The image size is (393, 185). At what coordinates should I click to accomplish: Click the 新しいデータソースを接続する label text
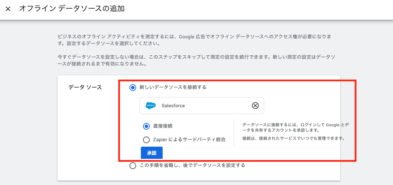point(173,87)
